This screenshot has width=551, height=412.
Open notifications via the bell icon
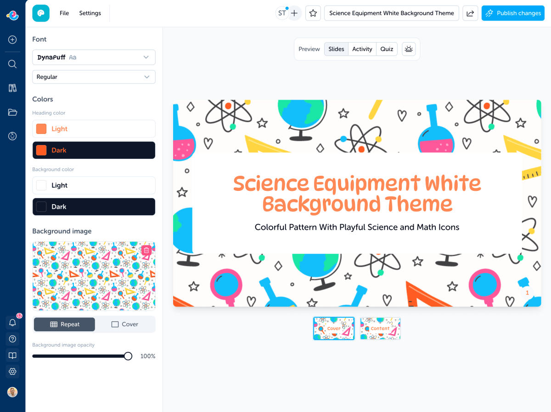[12, 322]
